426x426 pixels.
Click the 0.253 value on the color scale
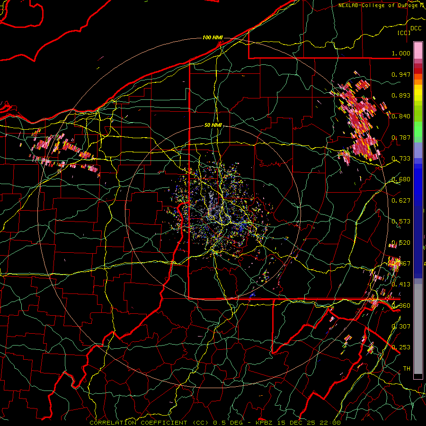point(401,347)
